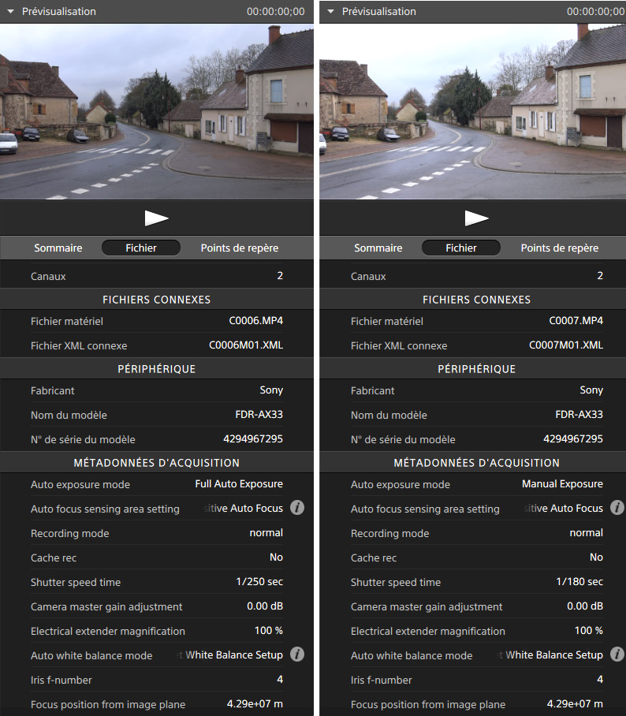Select XML file C0007M01.XML

566,345
